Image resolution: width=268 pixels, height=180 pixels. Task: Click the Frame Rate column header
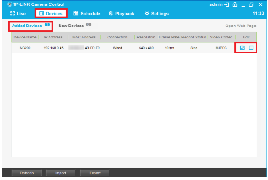tap(169, 37)
